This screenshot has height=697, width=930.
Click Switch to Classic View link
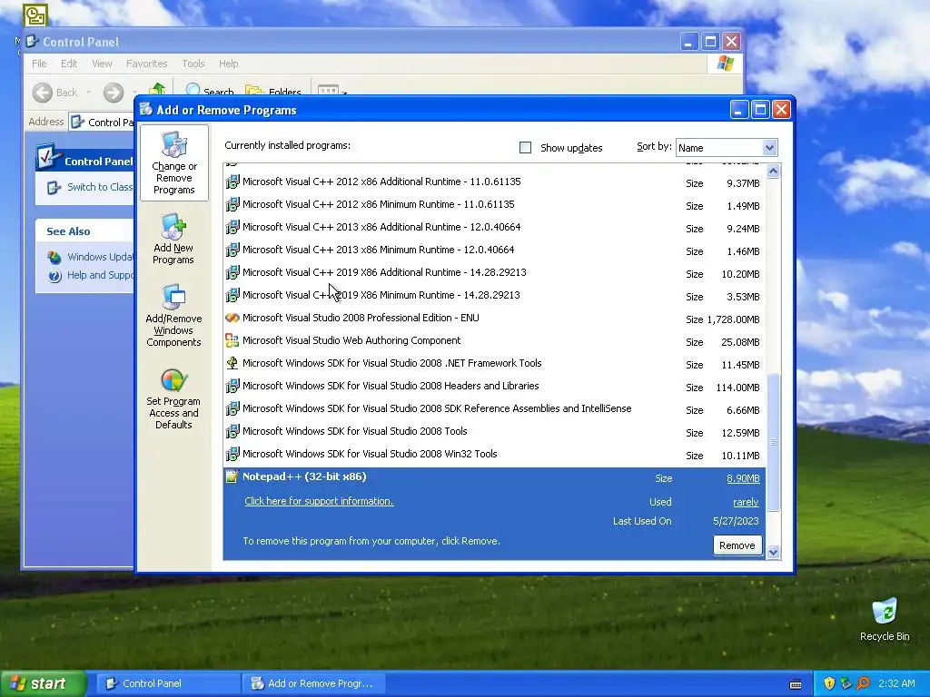(x=100, y=187)
